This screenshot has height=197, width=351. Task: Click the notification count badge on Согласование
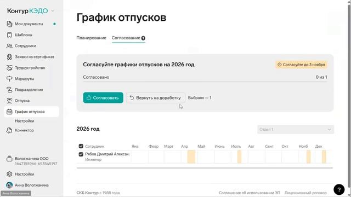click(143, 38)
